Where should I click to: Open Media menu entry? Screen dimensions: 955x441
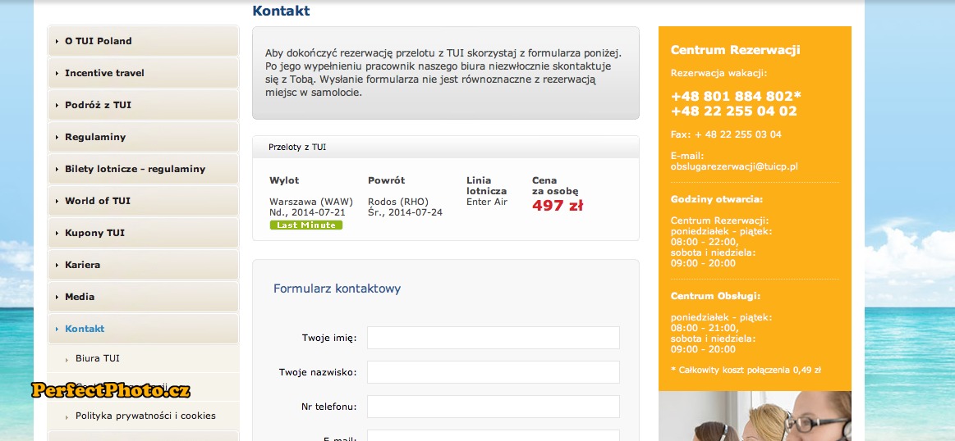tap(143, 297)
